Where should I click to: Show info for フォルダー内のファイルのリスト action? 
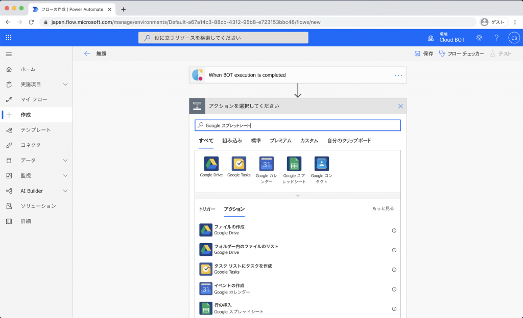coord(394,250)
